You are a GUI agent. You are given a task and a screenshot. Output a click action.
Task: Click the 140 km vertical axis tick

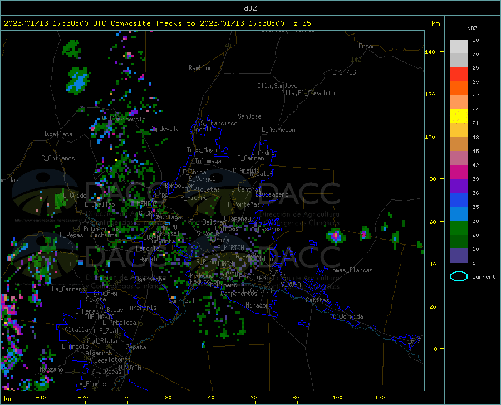[430, 52]
